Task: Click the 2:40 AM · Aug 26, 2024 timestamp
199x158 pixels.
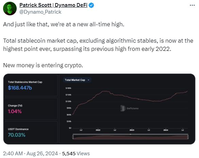Action: [x=31, y=154]
